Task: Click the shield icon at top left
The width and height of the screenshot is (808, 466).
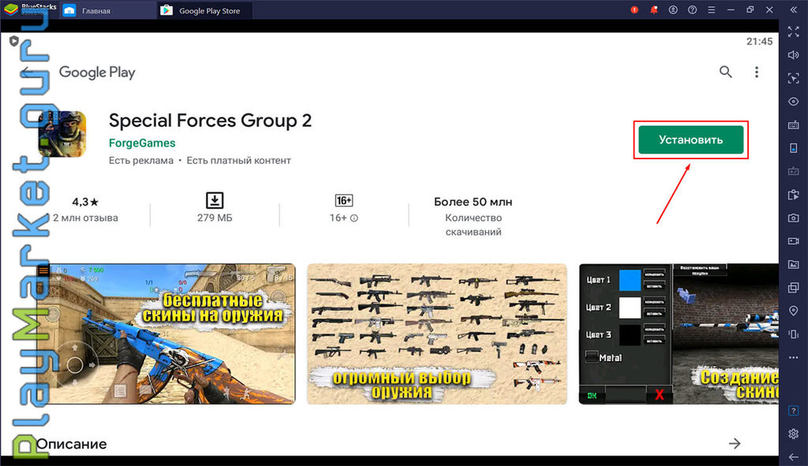Action: point(14,41)
